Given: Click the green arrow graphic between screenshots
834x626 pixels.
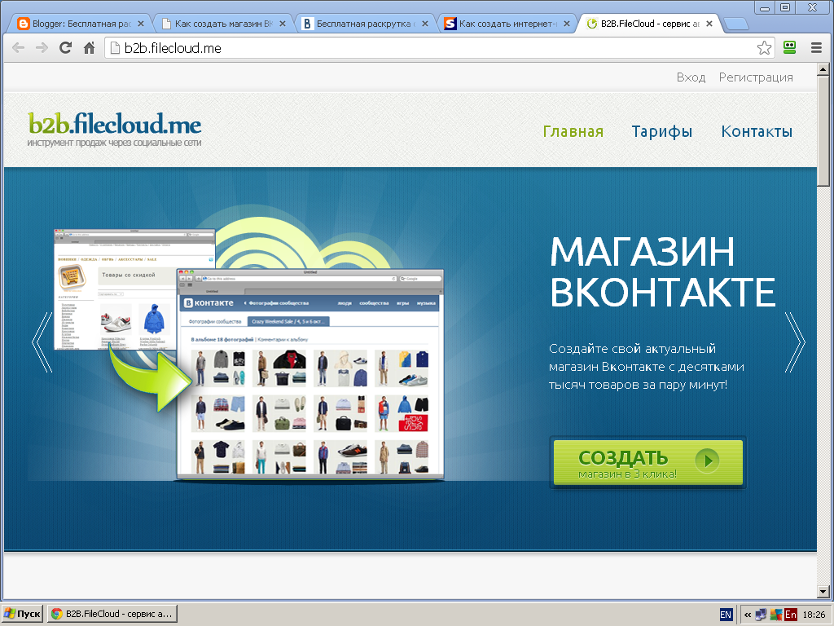Looking at the screenshot, I should pos(151,377).
